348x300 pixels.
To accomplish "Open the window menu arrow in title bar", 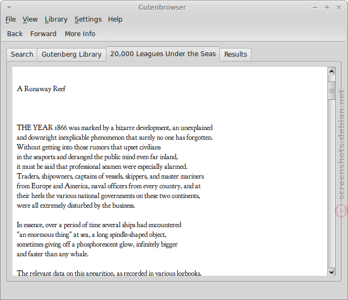I will 9,8.
